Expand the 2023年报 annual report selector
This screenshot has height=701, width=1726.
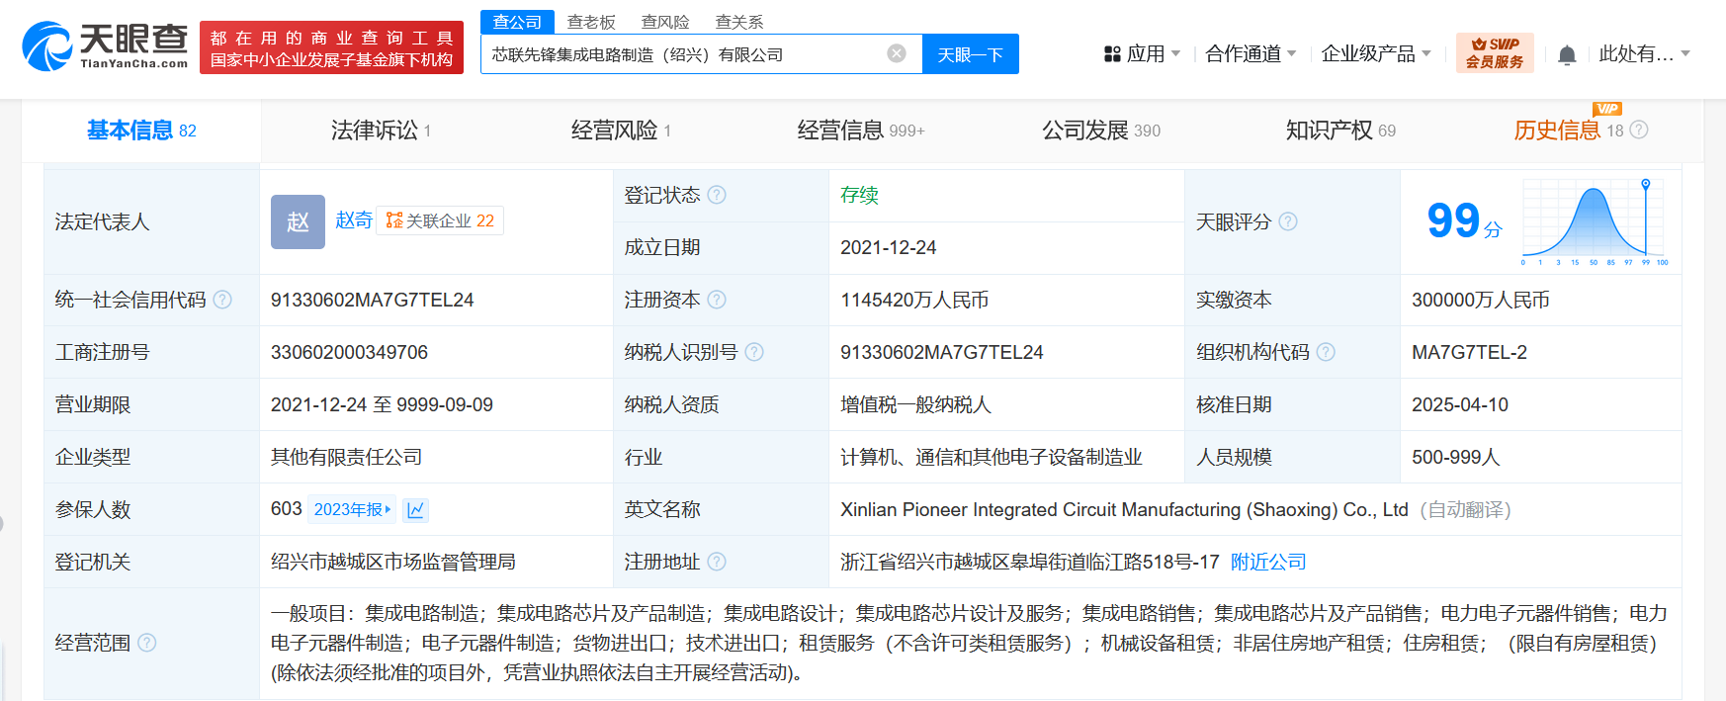tap(352, 509)
